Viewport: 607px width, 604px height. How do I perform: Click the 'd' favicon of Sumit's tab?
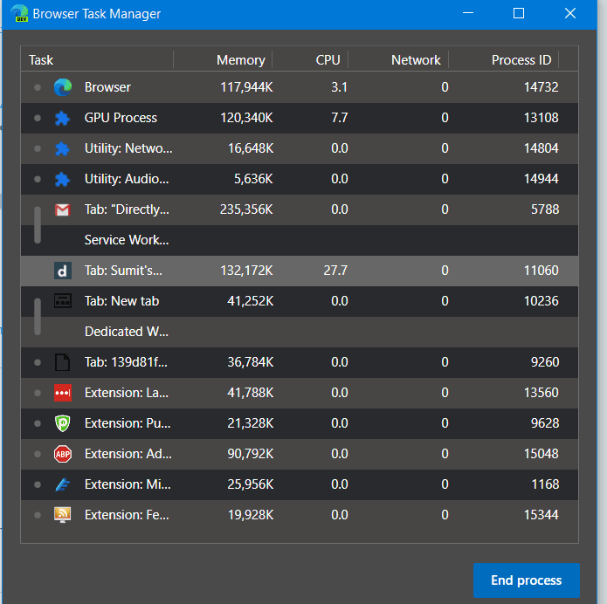(62, 271)
